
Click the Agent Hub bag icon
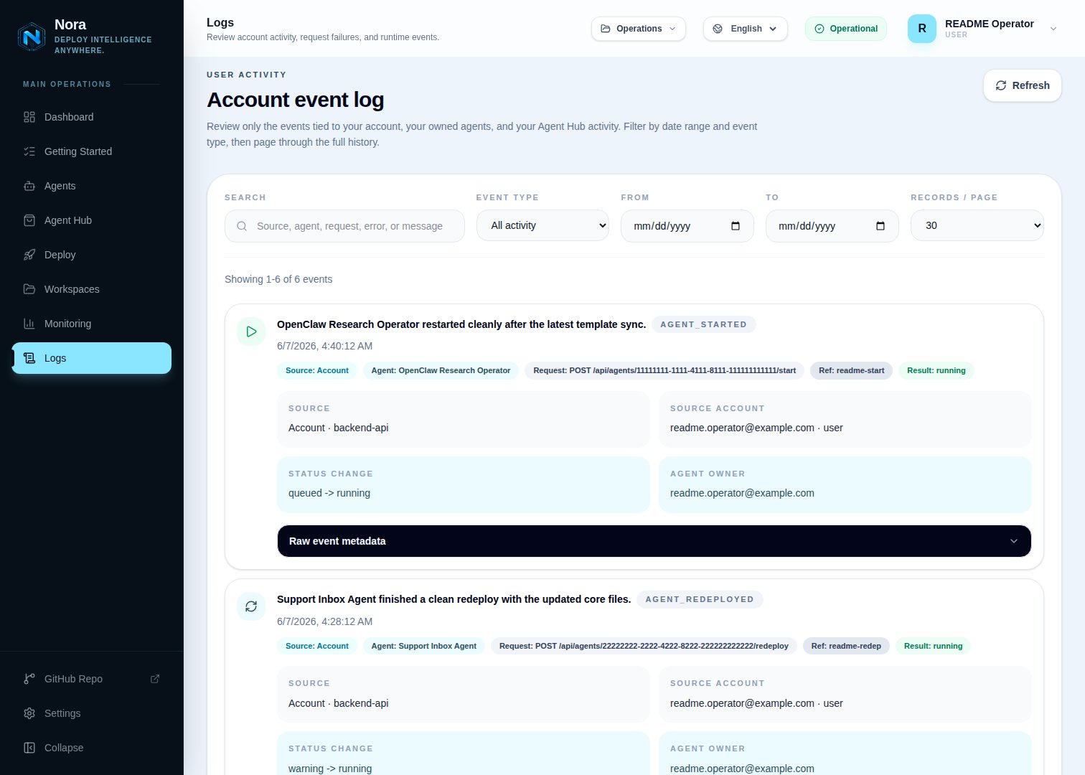coord(29,220)
